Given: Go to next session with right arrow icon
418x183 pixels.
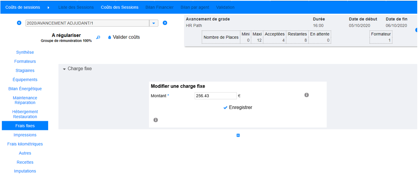Looking at the screenshot, I should pos(165,23).
